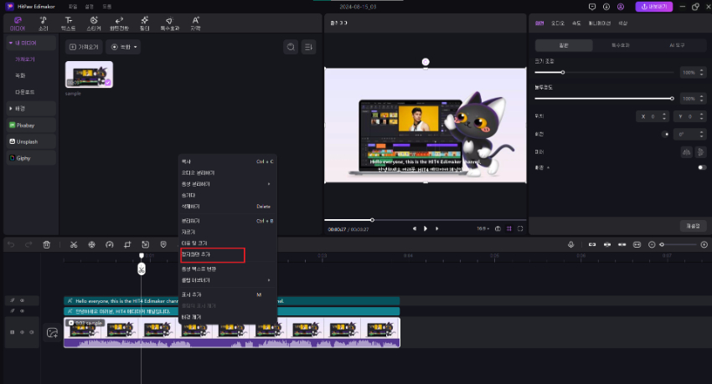Image resolution: width=712 pixels, height=384 pixels.
Task: Open the Transitions panel in top toolbar
Action: pos(119,23)
